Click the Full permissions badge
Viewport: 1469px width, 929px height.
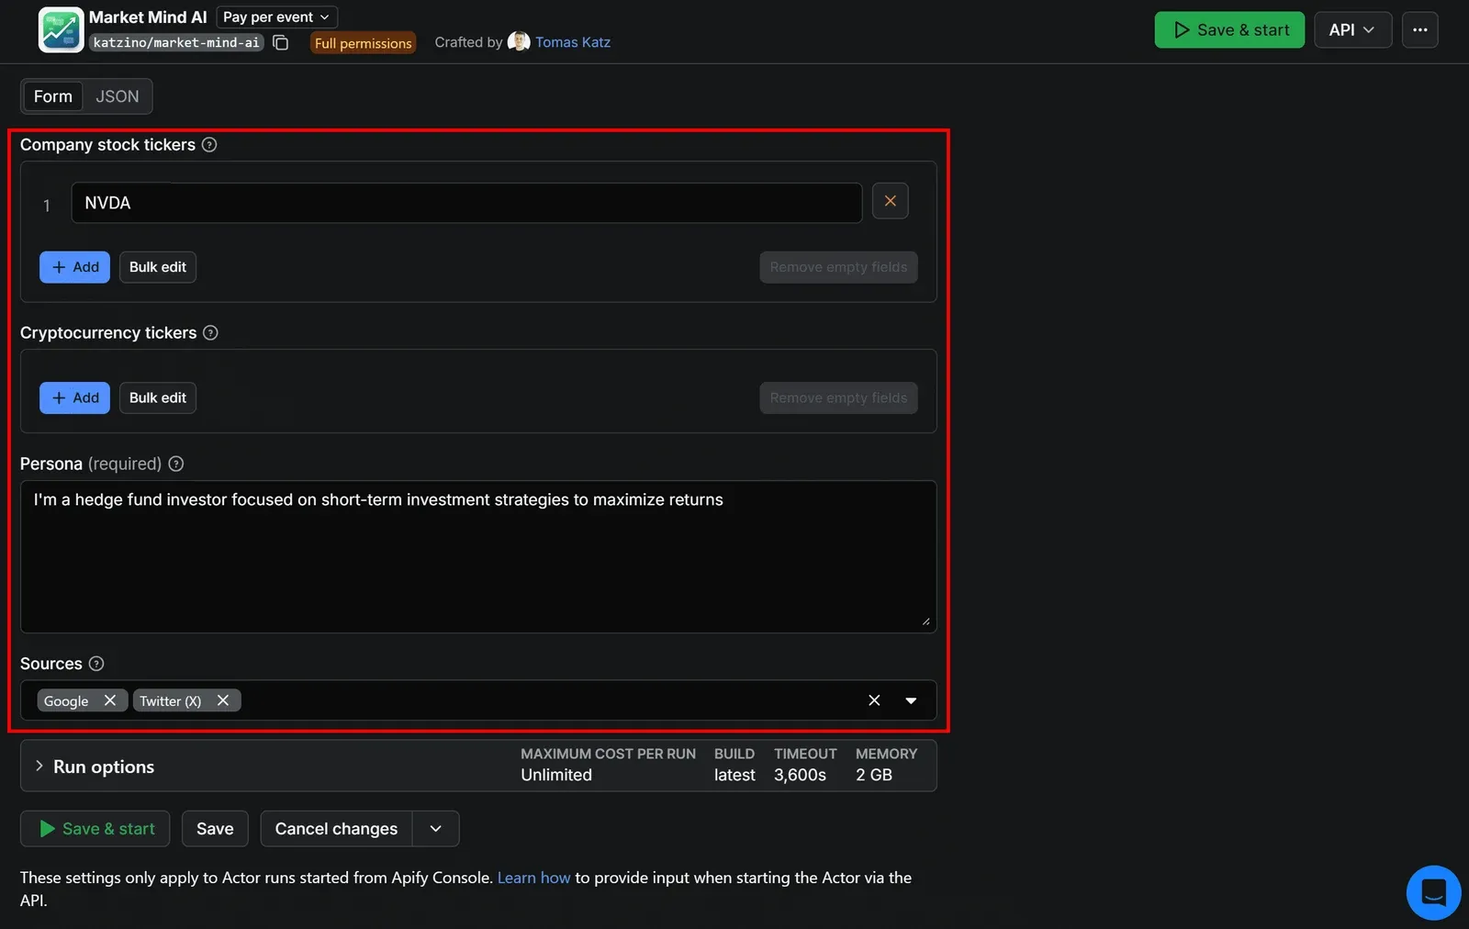[x=363, y=43]
